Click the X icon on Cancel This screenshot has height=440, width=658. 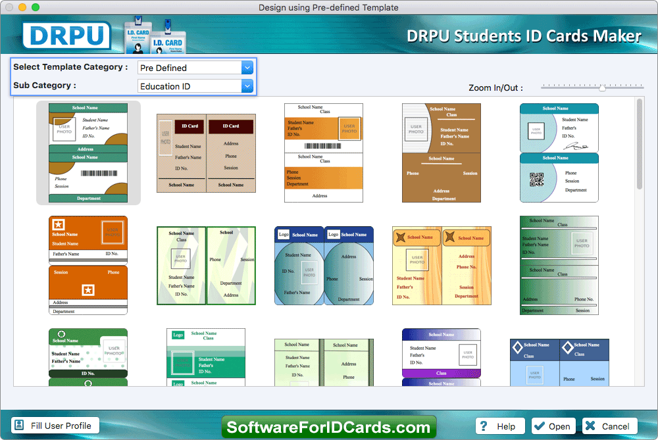click(x=590, y=426)
